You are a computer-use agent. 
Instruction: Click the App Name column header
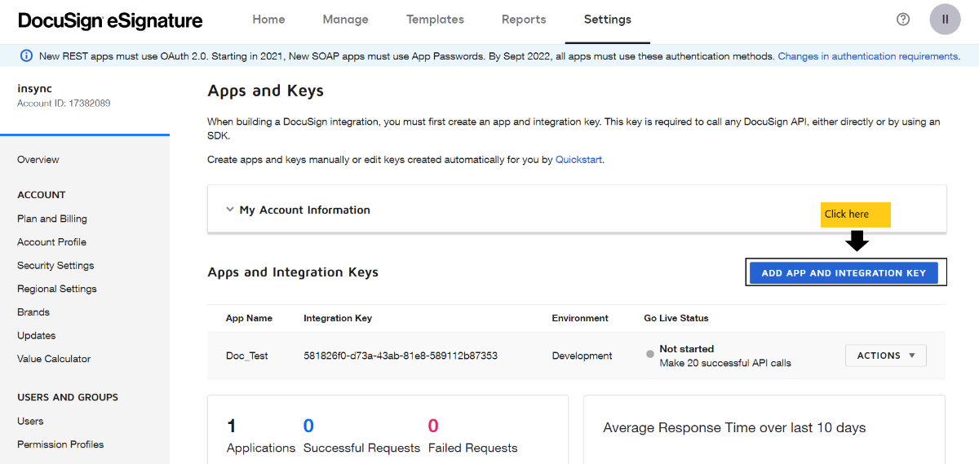click(x=249, y=318)
